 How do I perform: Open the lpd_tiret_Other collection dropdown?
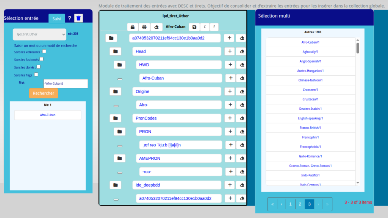click(x=39, y=34)
